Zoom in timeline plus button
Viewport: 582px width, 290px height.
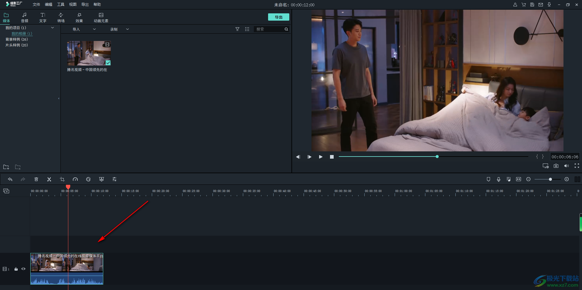coord(567,179)
